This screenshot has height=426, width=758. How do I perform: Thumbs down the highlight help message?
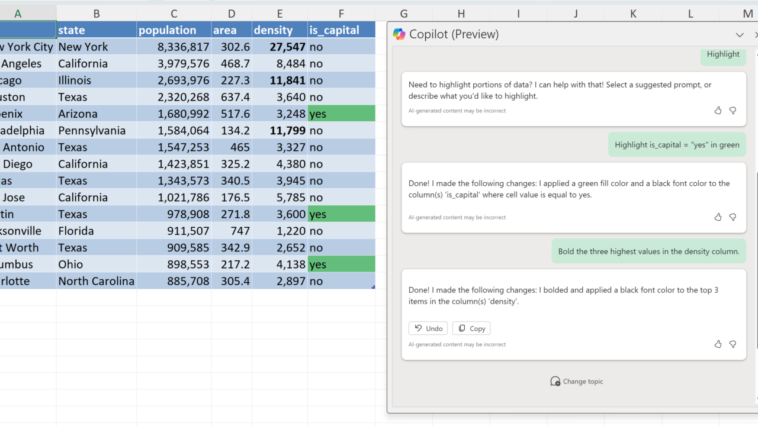click(x=733, y=111)
